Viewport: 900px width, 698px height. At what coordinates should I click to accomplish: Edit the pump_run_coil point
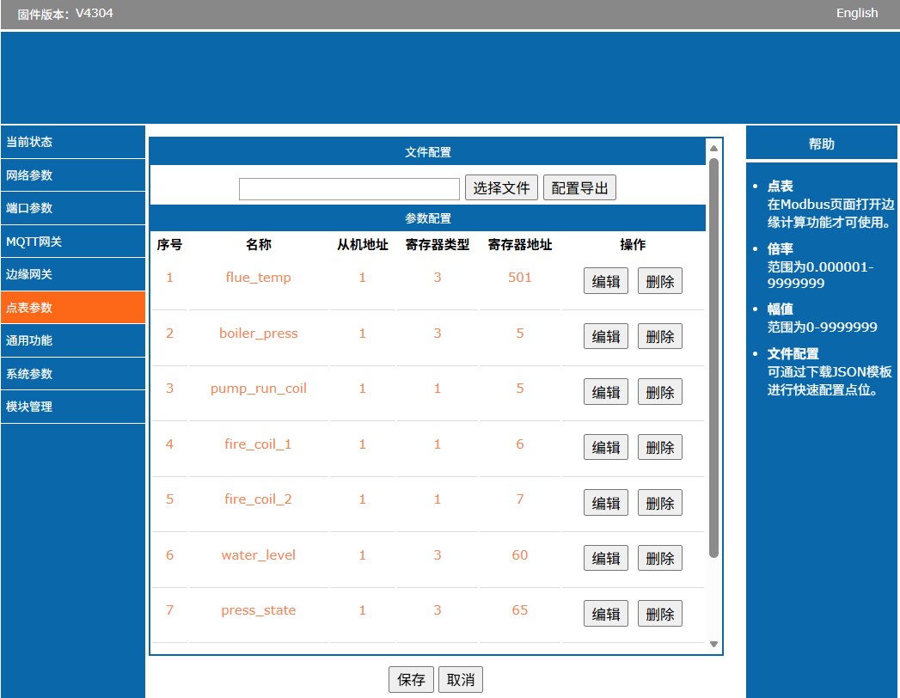[606, 392]
